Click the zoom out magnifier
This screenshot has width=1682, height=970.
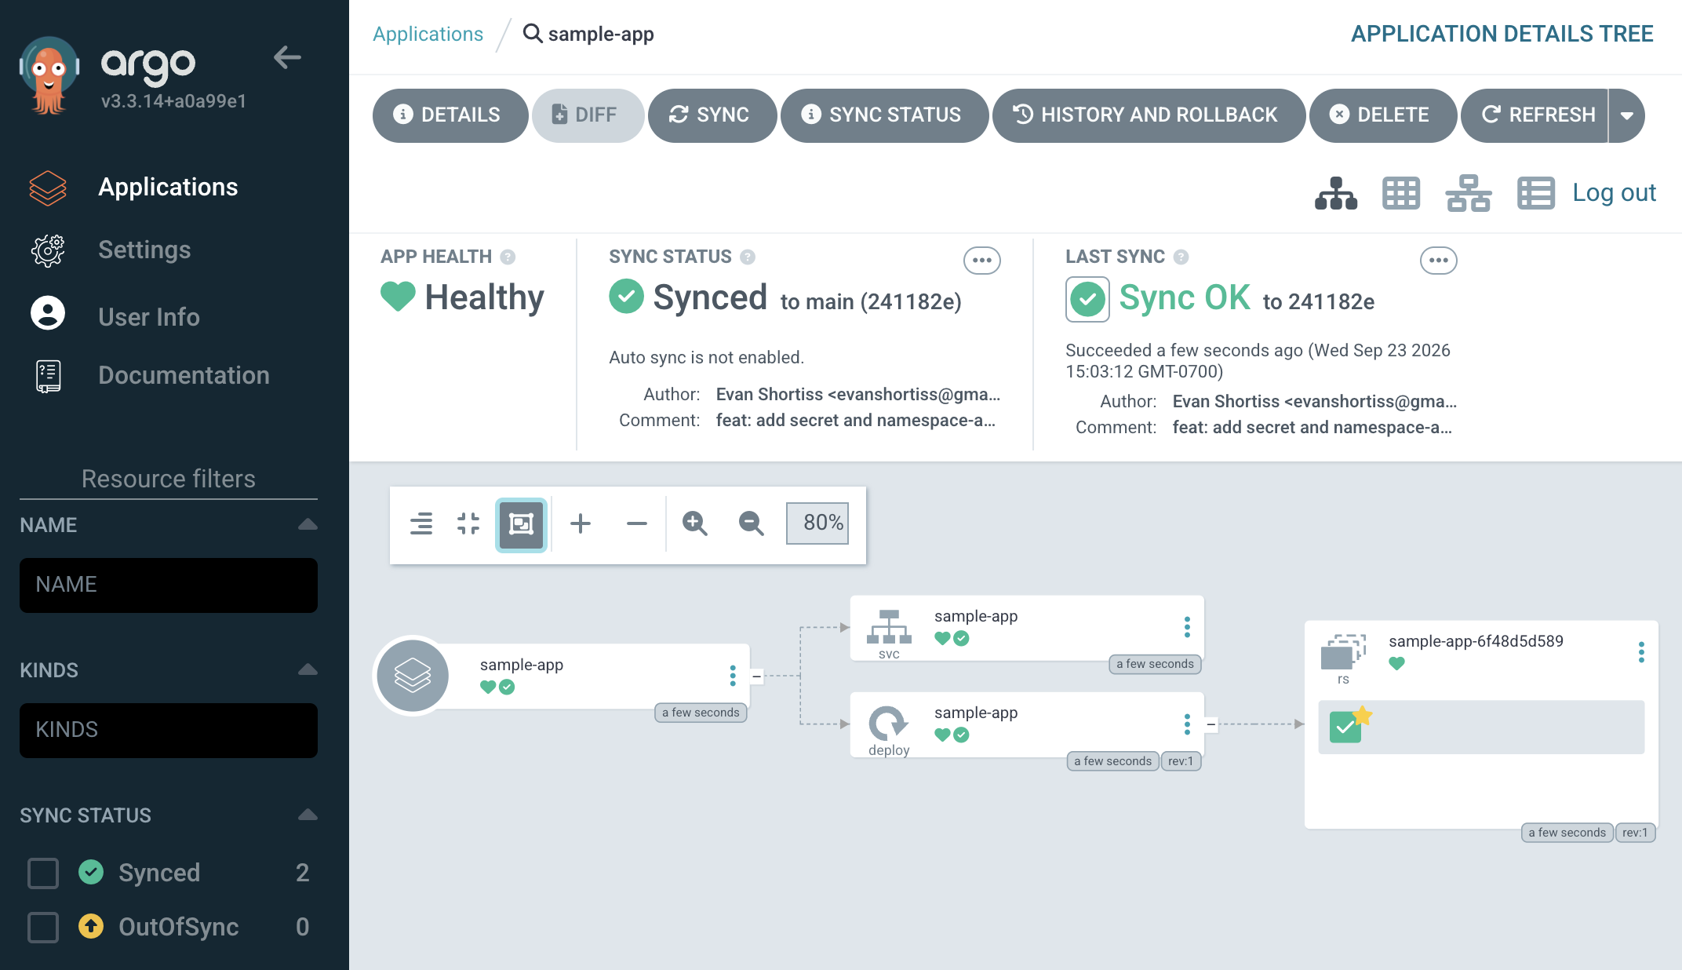752,523
